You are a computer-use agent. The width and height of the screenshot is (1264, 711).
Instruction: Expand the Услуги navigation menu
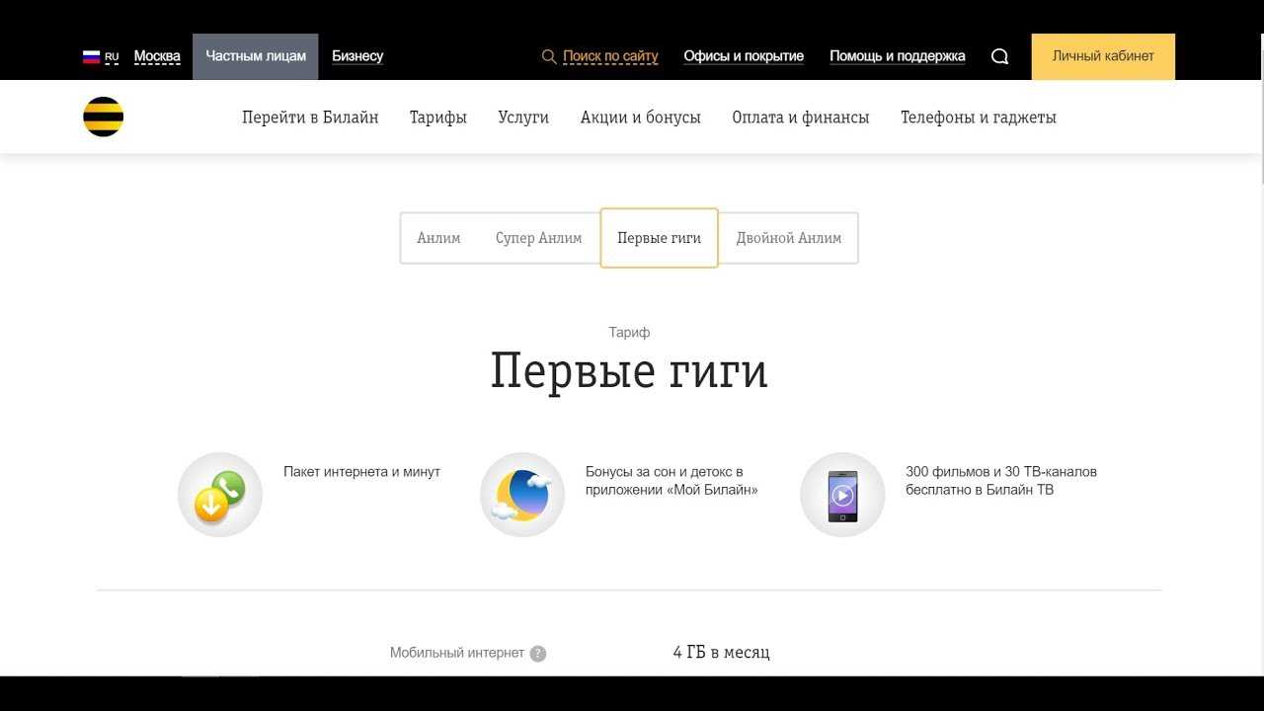523,118
